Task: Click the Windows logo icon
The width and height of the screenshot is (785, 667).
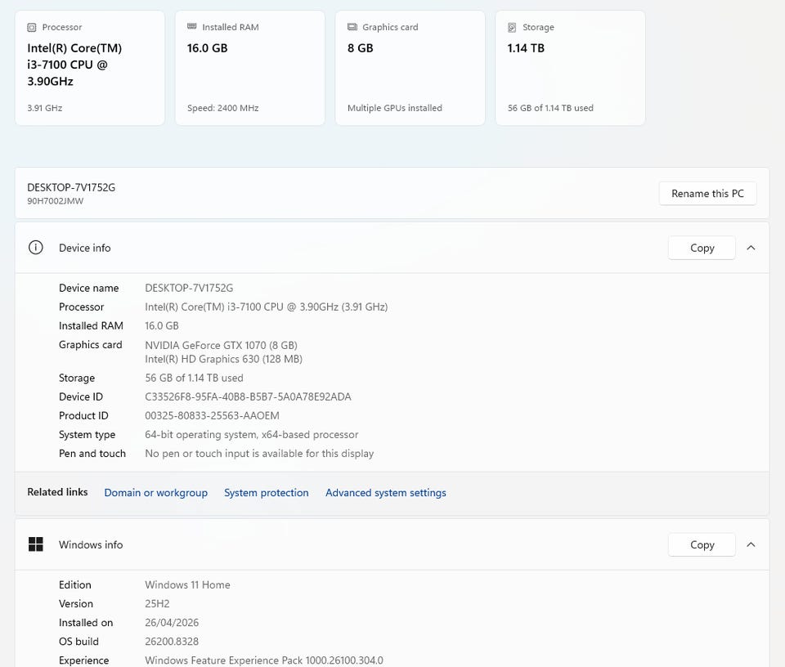Action: [35, 544]
